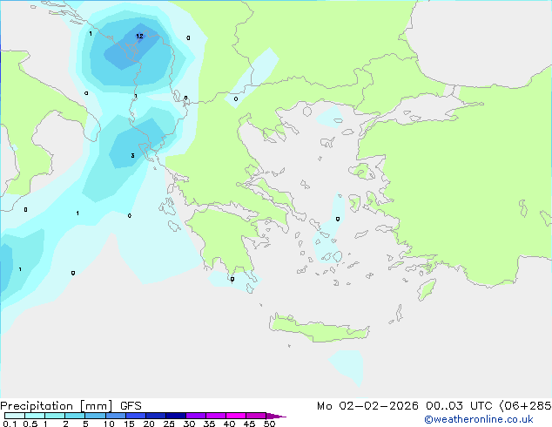The image size is (552, 427).
Task: Click the '(06+285' forecast run text
Action: point(526,406)
